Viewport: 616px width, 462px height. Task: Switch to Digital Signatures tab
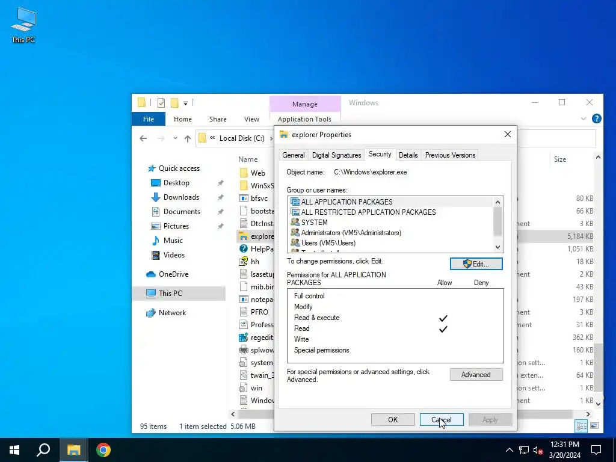pos(336,155)
